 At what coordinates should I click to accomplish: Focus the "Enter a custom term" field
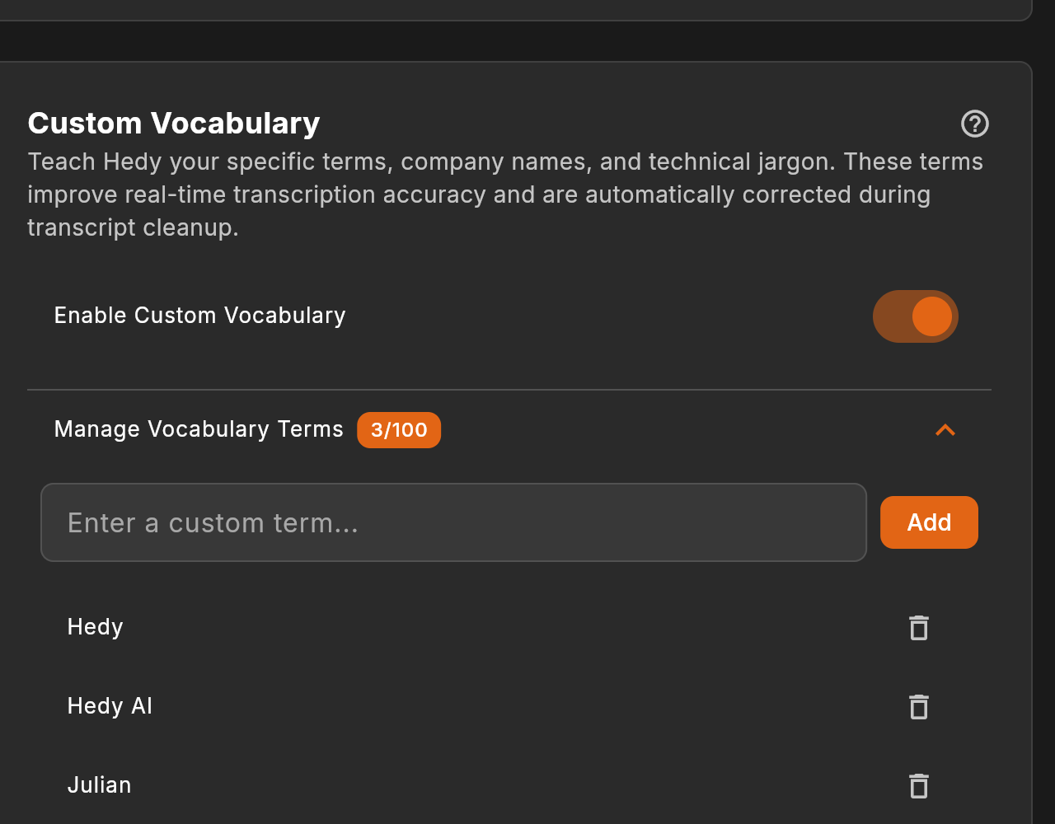tap(453, 522)
